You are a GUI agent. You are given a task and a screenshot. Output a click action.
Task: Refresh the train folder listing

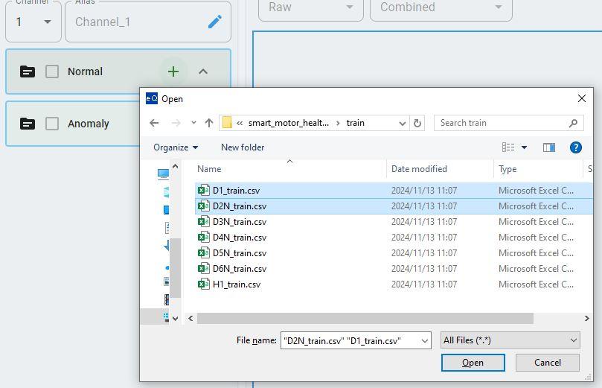(417, 123)
